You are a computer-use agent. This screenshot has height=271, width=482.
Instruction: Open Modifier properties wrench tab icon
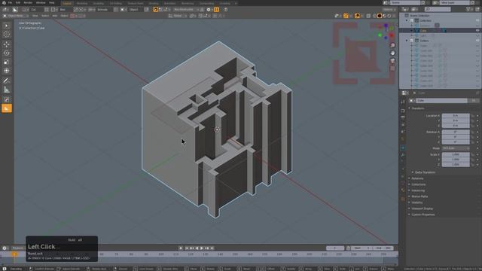[x=403, y=155]
